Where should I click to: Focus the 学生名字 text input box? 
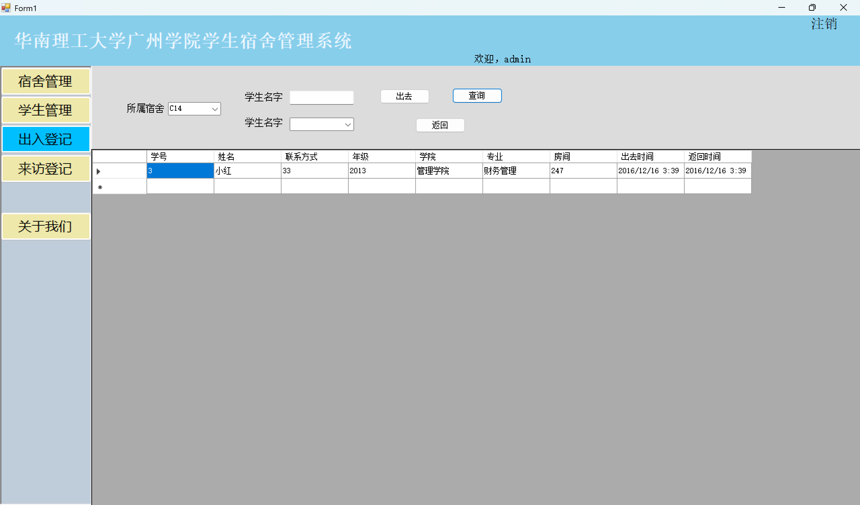click(321, 98)
